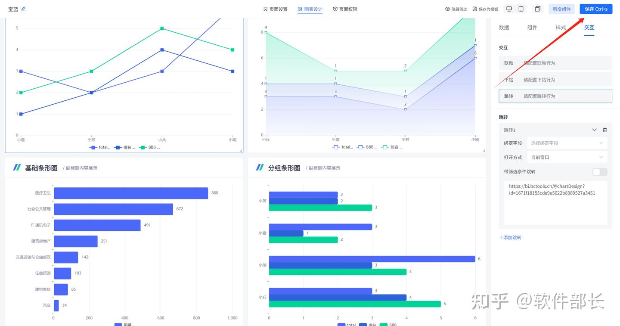Screen dimensions: 620x326
Task: Click the 保存 Ctrl+s button
Action: tap(596, 9)
